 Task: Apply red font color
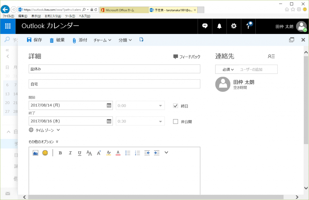click(118, 153)
